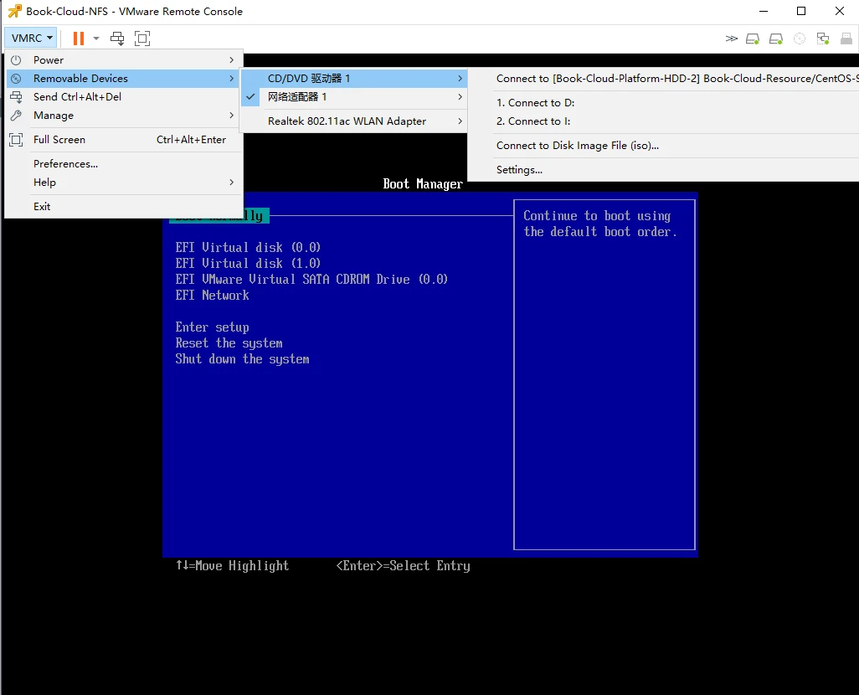The image size is (859, 695).
Task: Select EFI Network boot entry
Action: tap(212, 296)
